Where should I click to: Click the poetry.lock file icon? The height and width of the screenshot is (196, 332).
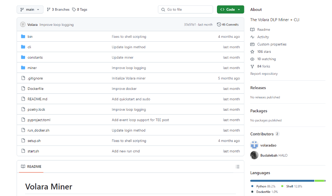[x=23, y=110]
